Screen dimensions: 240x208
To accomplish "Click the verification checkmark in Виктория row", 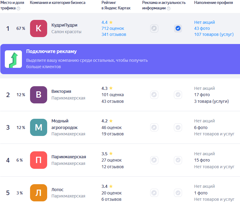I will (178, 95).
